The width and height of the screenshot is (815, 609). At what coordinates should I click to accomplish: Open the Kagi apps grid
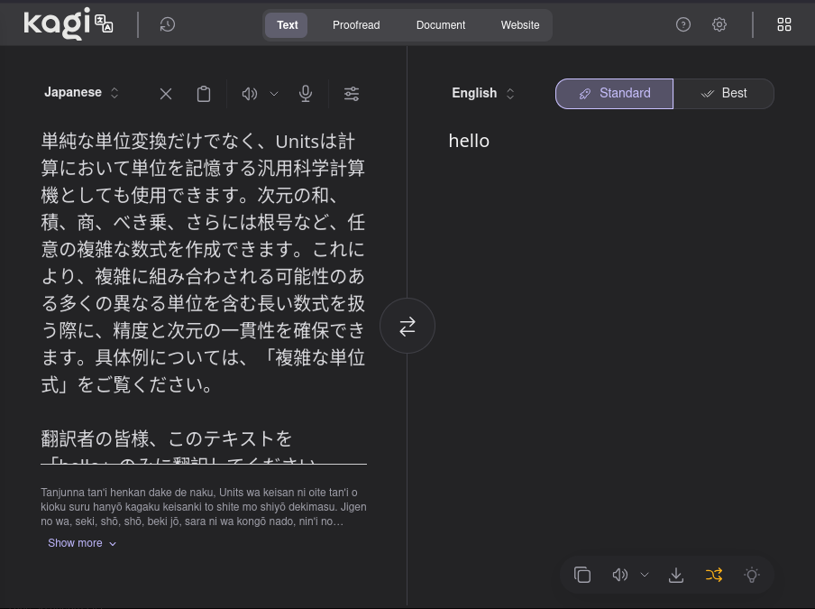[x=784, y=24]
